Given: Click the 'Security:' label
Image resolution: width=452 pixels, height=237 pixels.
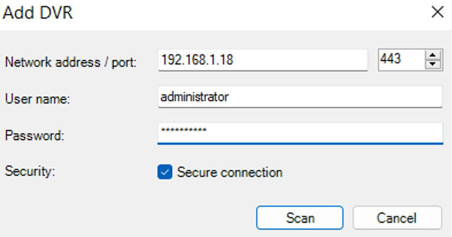Looking at the screenshot, I should click(x=32, y=171).
